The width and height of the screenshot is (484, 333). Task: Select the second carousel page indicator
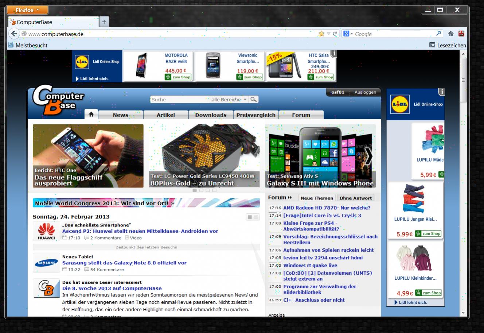201,190
